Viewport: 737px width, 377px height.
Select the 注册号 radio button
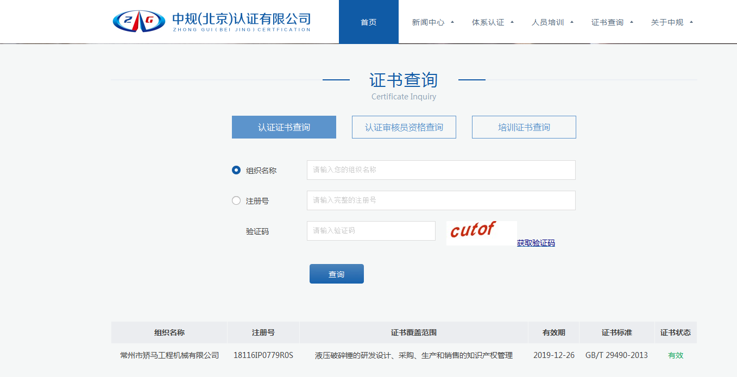(x=236, y=200)
